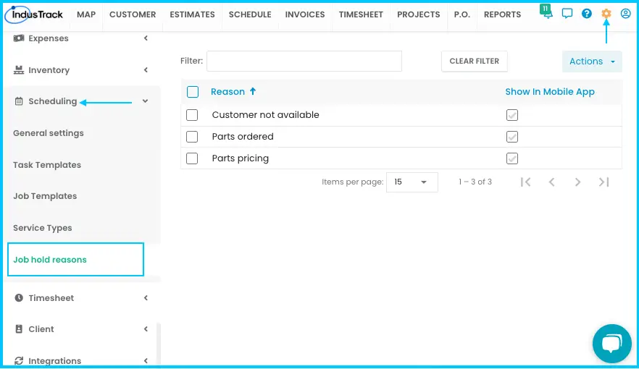
Task: Toggle mobile app checkbox for Parts pricing
Action: point(512,158)
